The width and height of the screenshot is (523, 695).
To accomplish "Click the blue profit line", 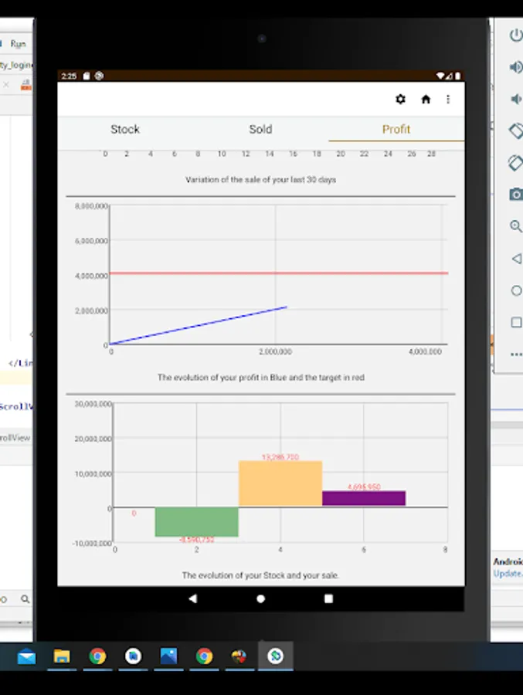I will (x=199, y=325).
